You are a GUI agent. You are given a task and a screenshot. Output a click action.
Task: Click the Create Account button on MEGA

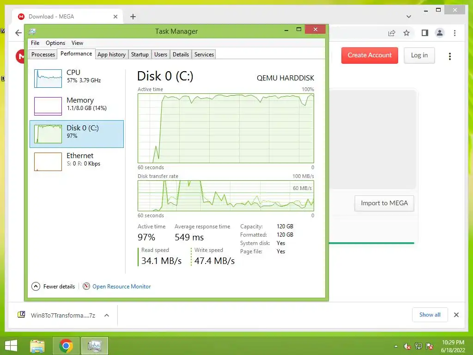click(370, 55)
